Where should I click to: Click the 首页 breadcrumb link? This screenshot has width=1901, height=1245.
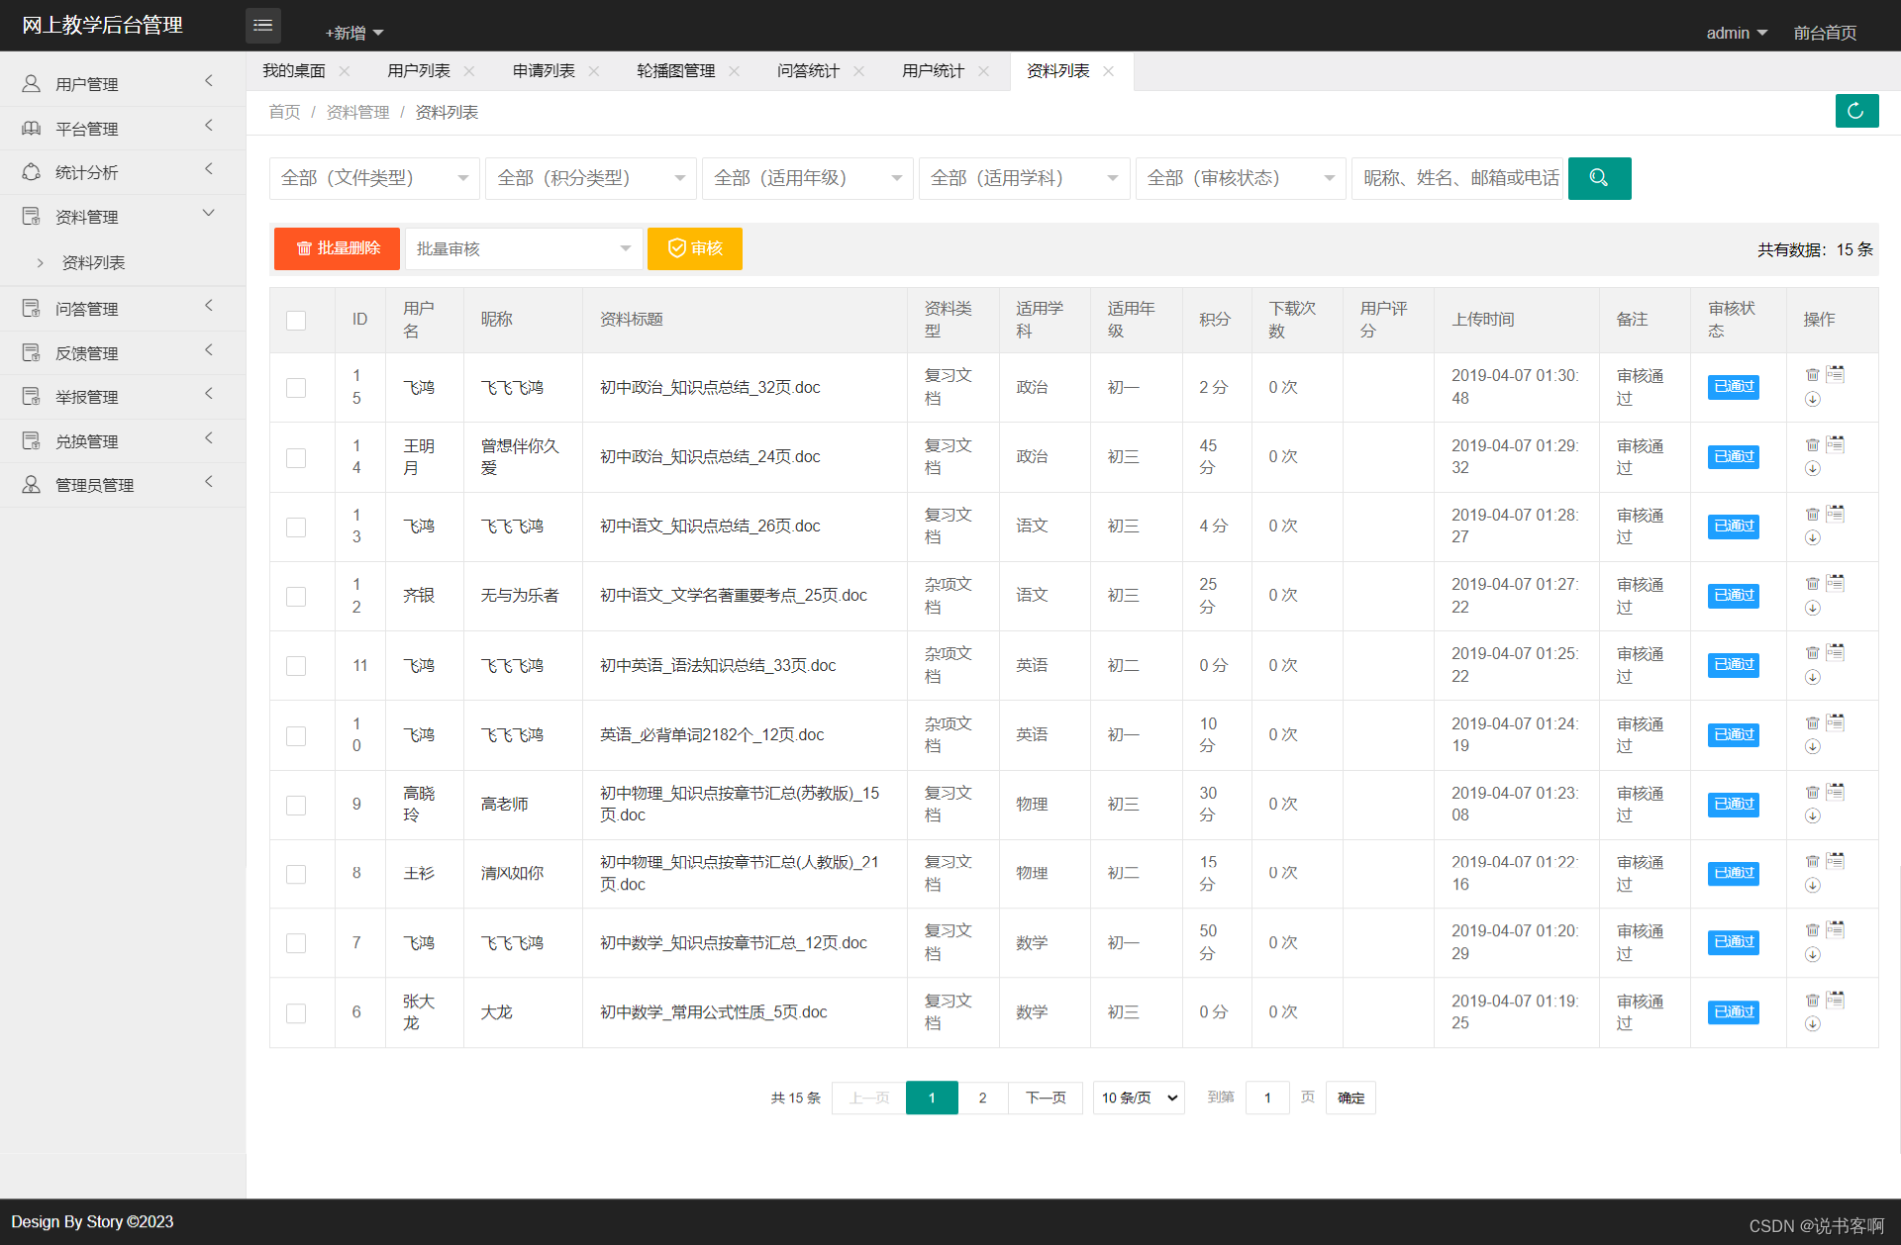point(284,112)
